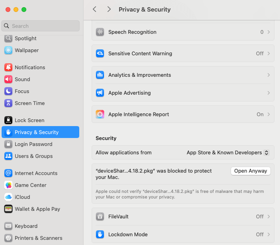
Task: Click the Printers & Scanners label
Action: [x=38, y=238]
